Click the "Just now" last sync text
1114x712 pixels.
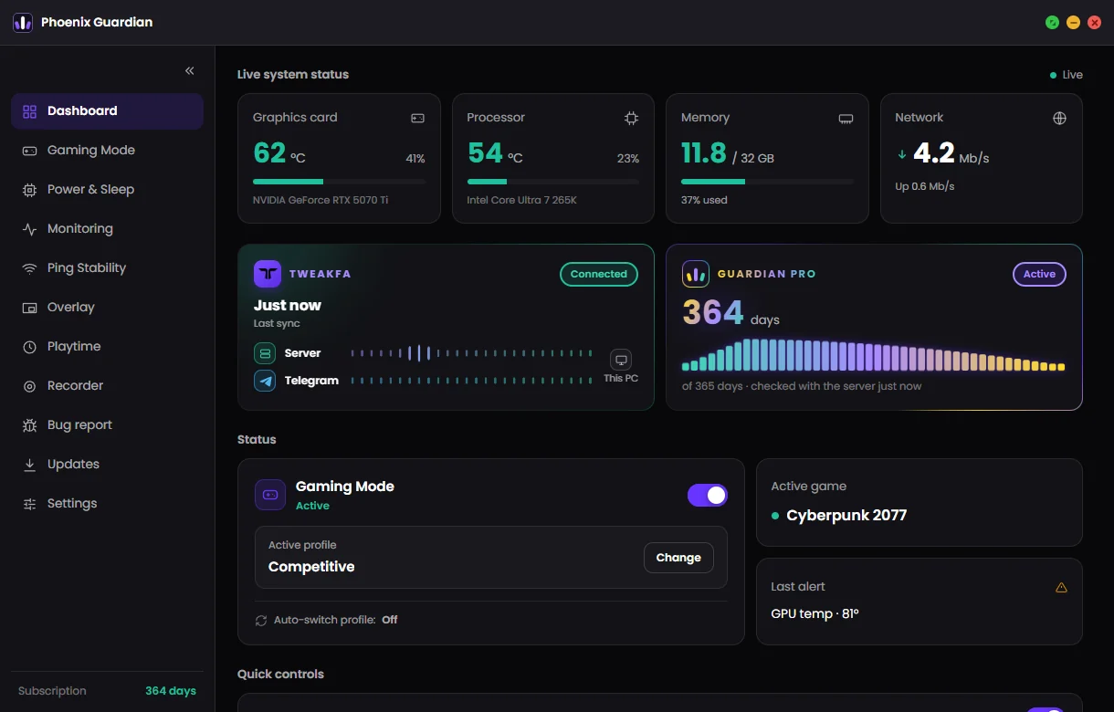click(288, 306)
